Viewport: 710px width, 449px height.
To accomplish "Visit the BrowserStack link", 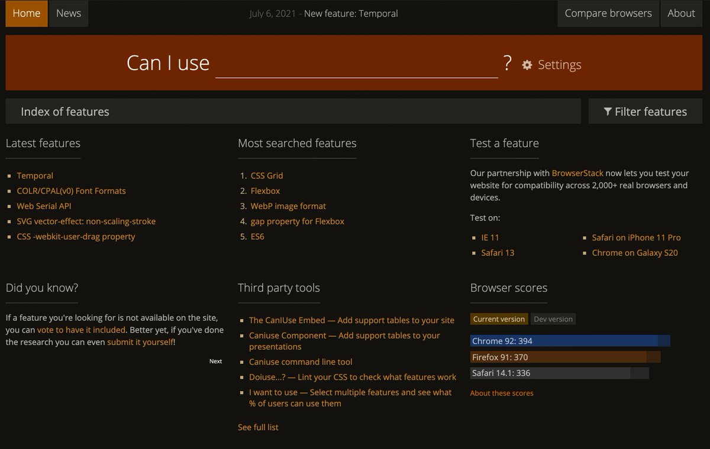I will point(577,173).
